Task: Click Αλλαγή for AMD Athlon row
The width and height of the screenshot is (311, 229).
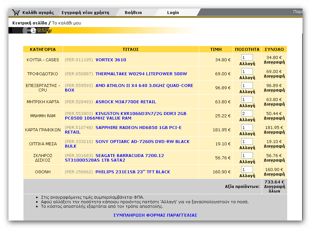Action: coord(247,92)
